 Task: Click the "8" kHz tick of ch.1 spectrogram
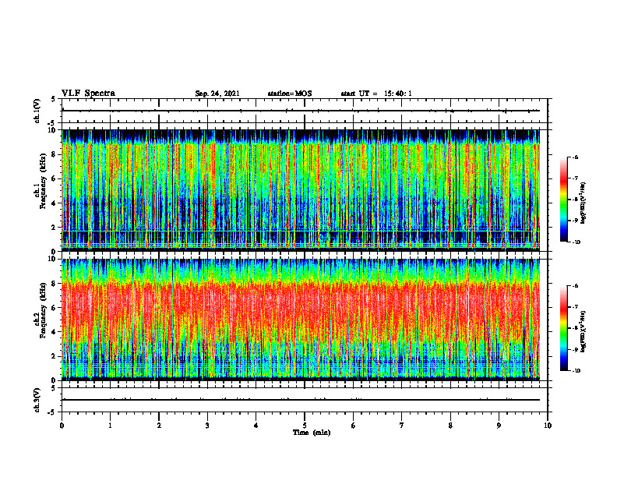click(x=55, y=154)
